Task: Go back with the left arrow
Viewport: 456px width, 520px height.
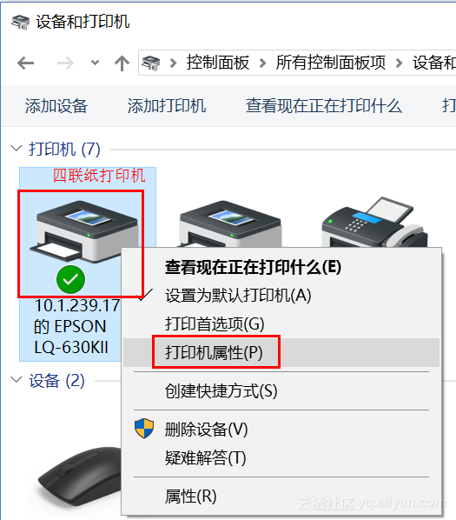Action: tap(26, 63)
